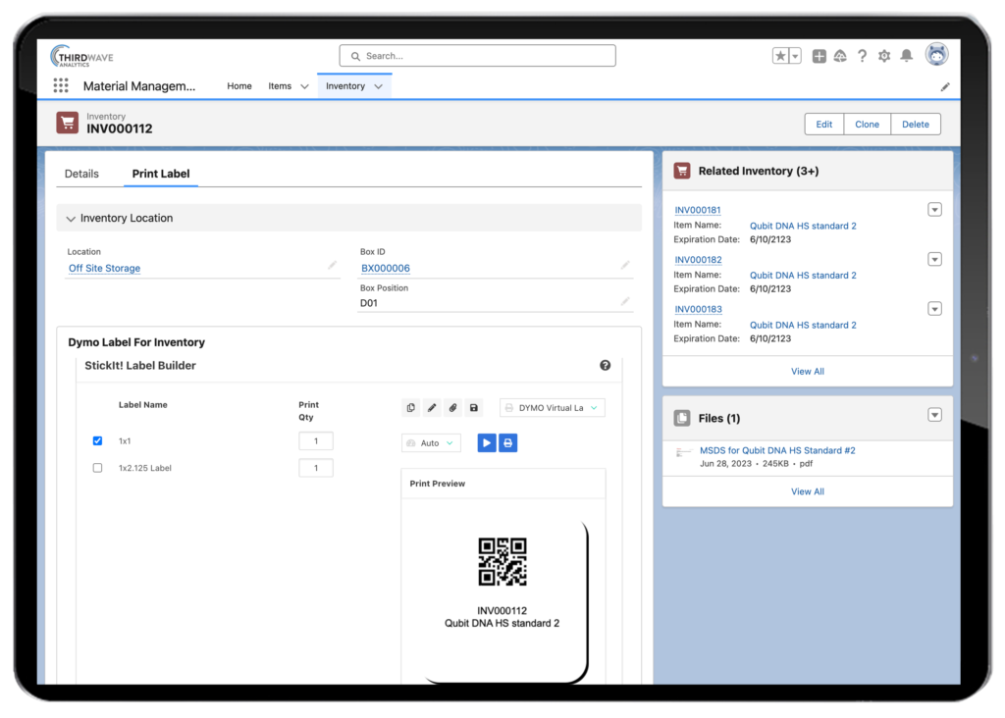This screenshot has width=1005, height=718.
Task: Go to the Home nav tab
Action: pos(239,86)
